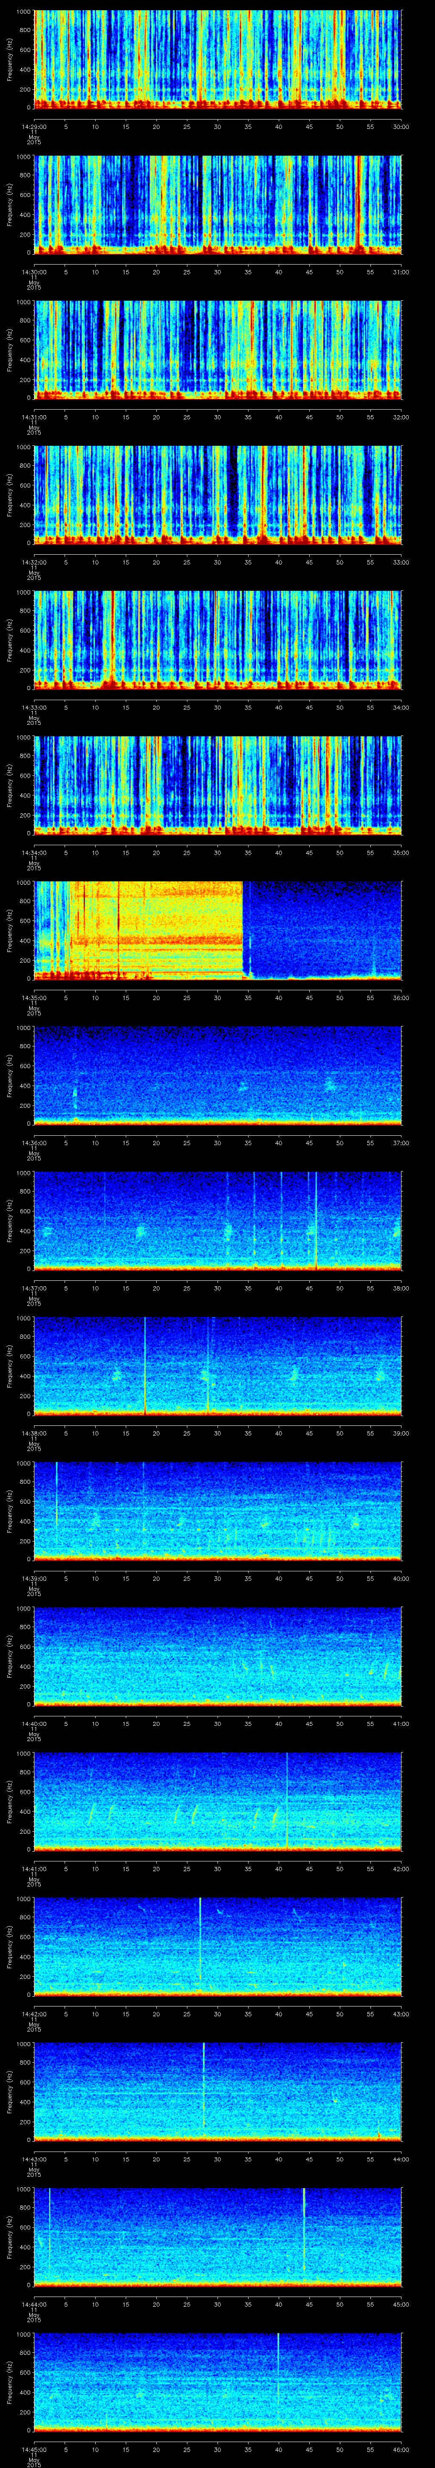Click the 34:00 end time label
The image size is (435, 2468).
pyautogui.click(x=401, y=707)
